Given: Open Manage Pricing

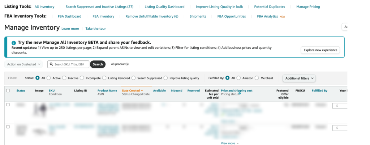Looking at the screenshot, I should (x=308, y=7).
